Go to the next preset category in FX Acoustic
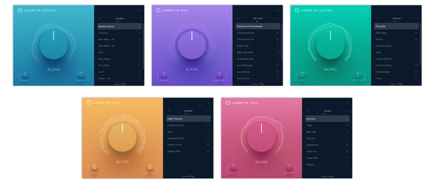Viewport: 427px width, 190px height. point(141,19)
